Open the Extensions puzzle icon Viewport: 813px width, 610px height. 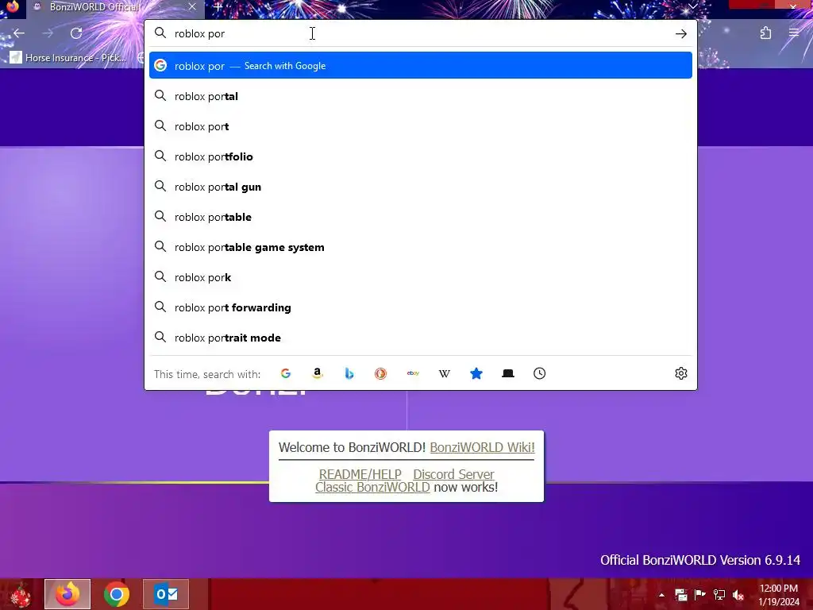coord(765,33)
